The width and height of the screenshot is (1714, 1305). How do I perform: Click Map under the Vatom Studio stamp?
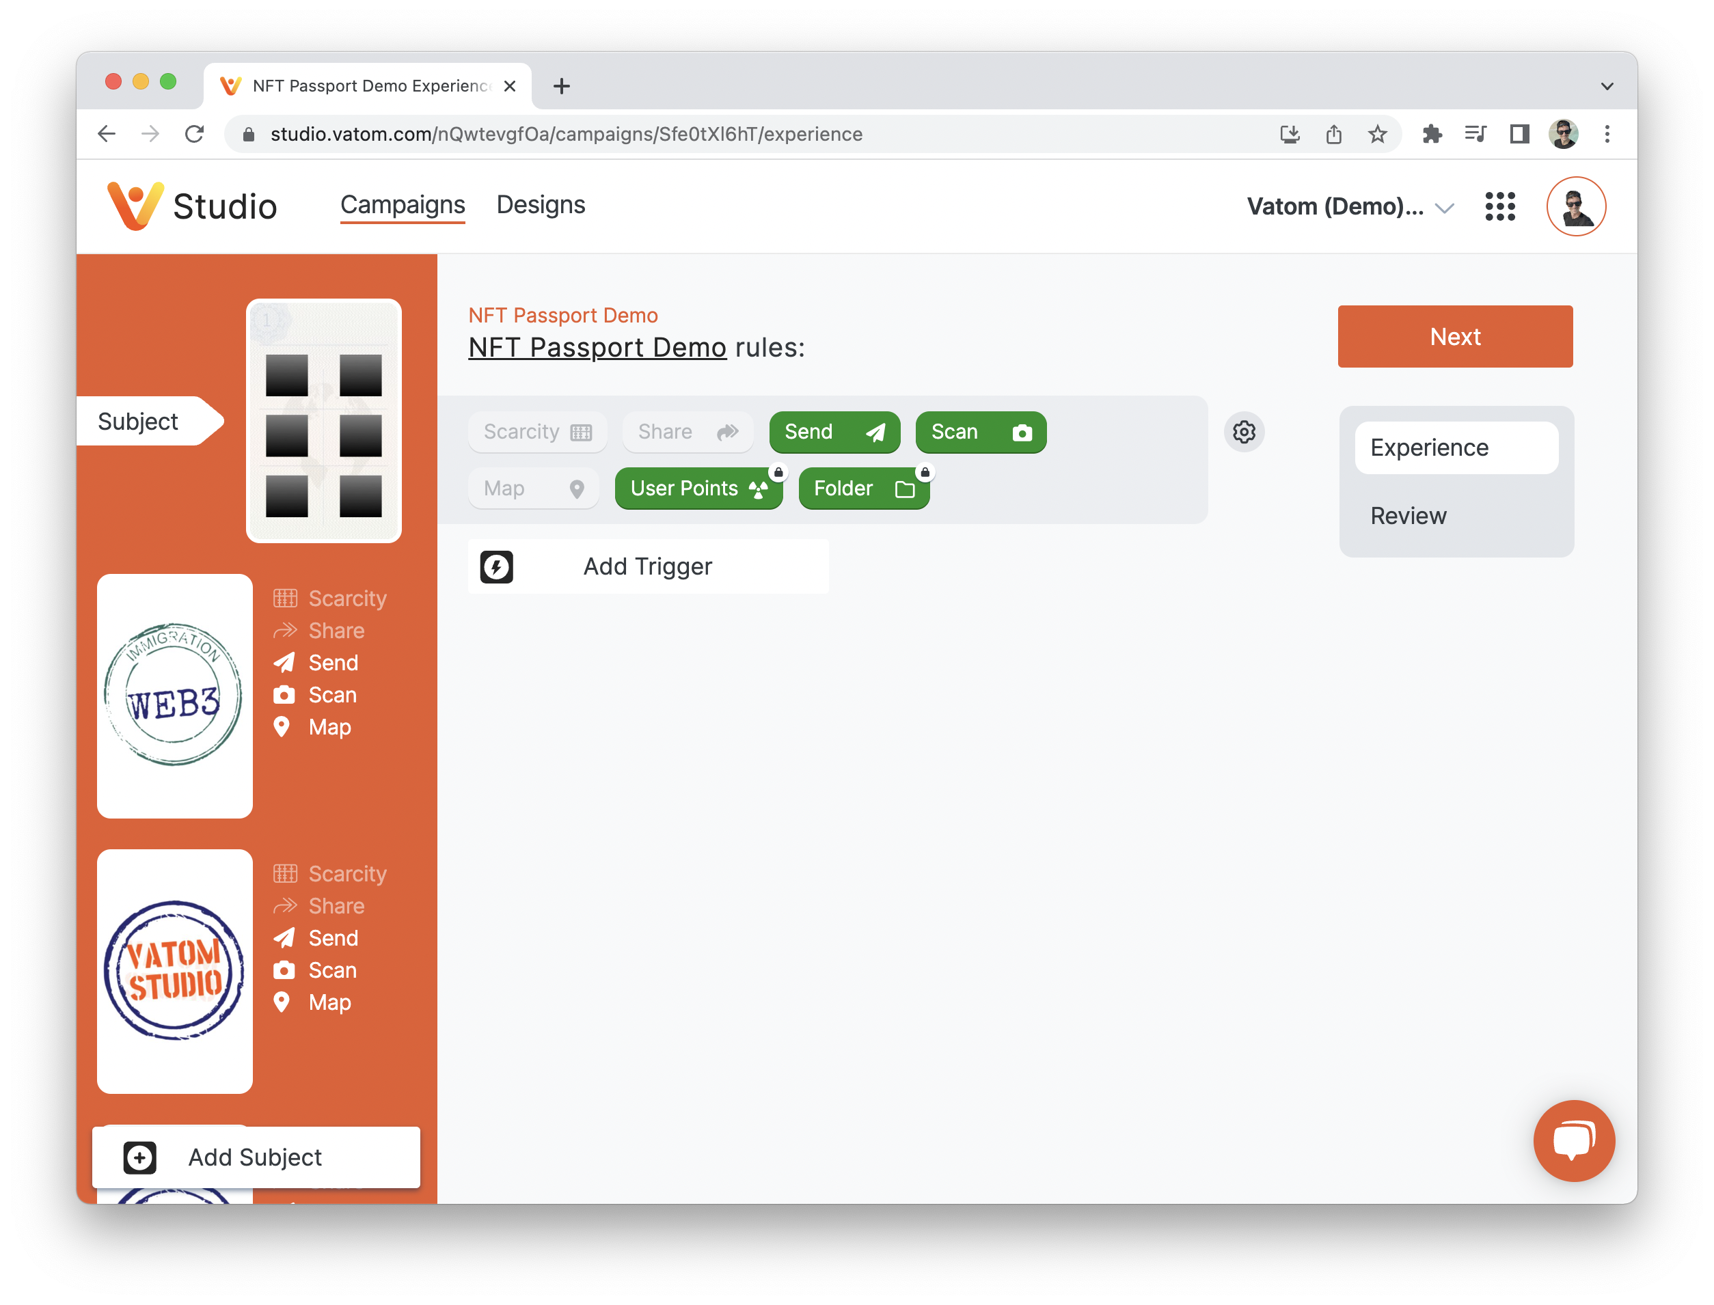click(x=312, y=1002)
